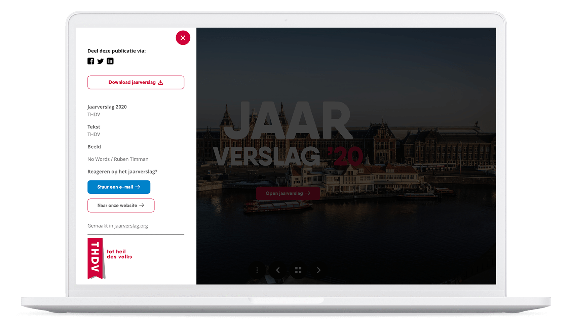Select the Jaarverslag 2020 title text

[107, 107]
